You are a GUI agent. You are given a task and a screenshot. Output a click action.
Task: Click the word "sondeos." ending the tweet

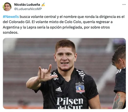pos(11,32)
